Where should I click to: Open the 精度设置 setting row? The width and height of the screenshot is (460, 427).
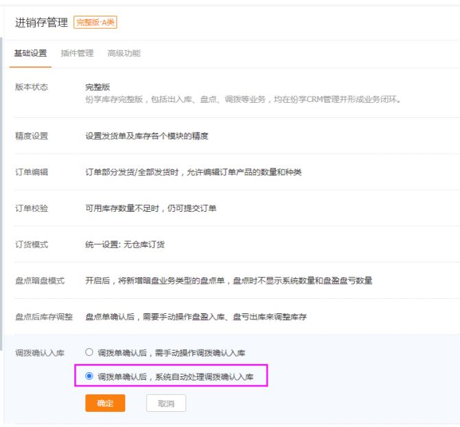point(32,136)
